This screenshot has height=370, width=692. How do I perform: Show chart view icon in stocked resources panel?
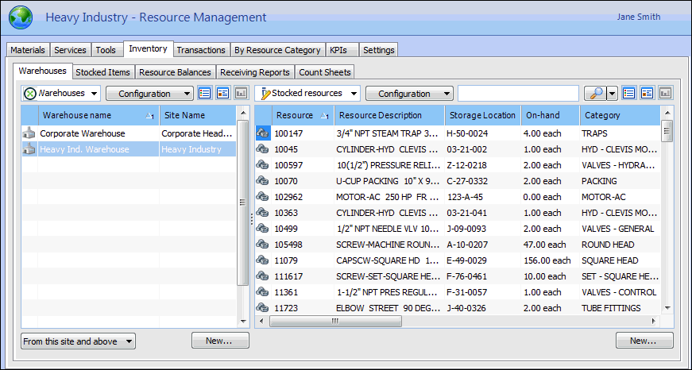click(665, 94)
